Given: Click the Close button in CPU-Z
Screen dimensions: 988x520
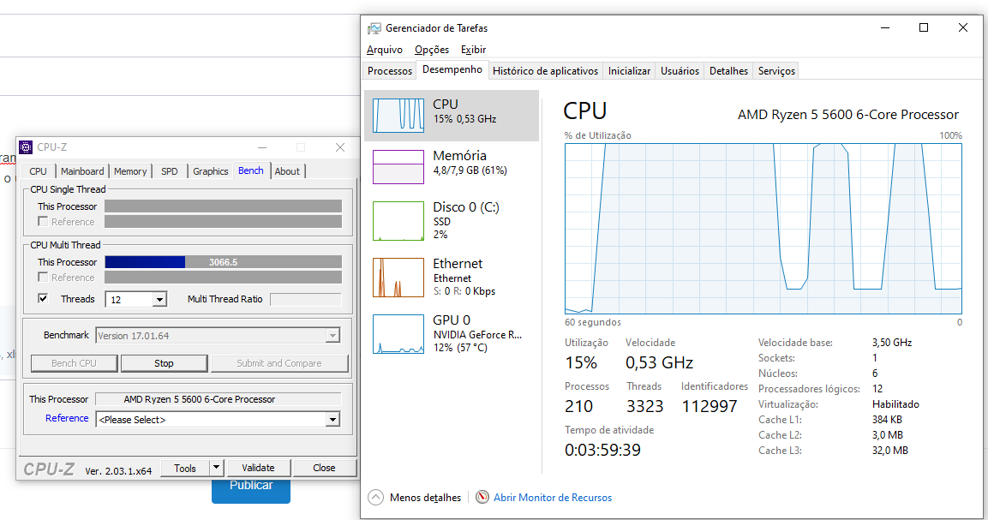Looking at the screenshot, I should (x=324, y=468).
